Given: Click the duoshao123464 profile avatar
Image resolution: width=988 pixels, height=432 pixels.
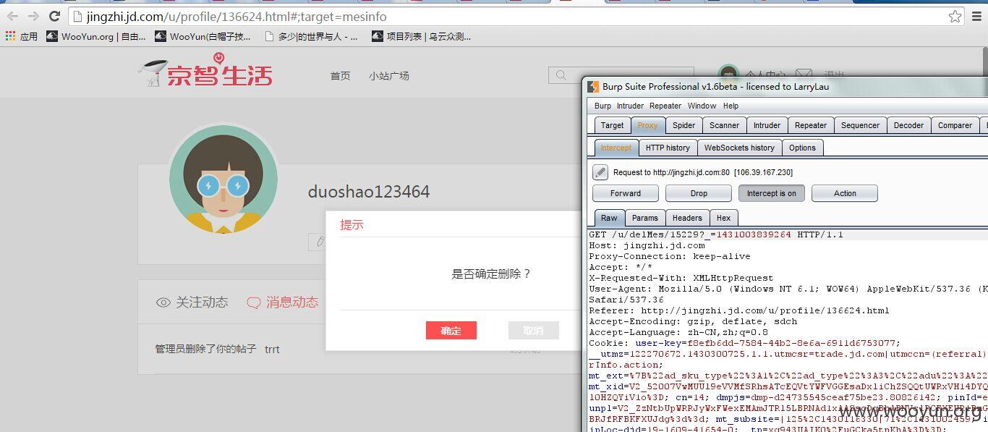Looking at the screenshot, I should coord(223,179).
